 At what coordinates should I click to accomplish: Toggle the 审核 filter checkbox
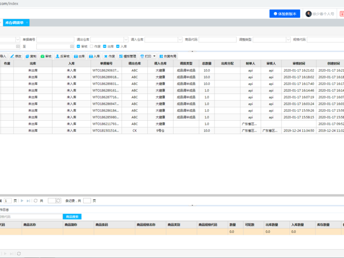coord(79,46)
